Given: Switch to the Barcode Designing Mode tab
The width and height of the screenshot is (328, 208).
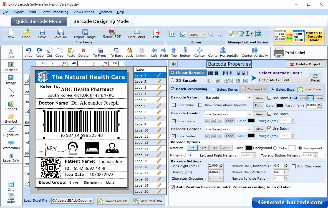Looking at the screenshot, I should pyautogui.click(x=102, y=21).
